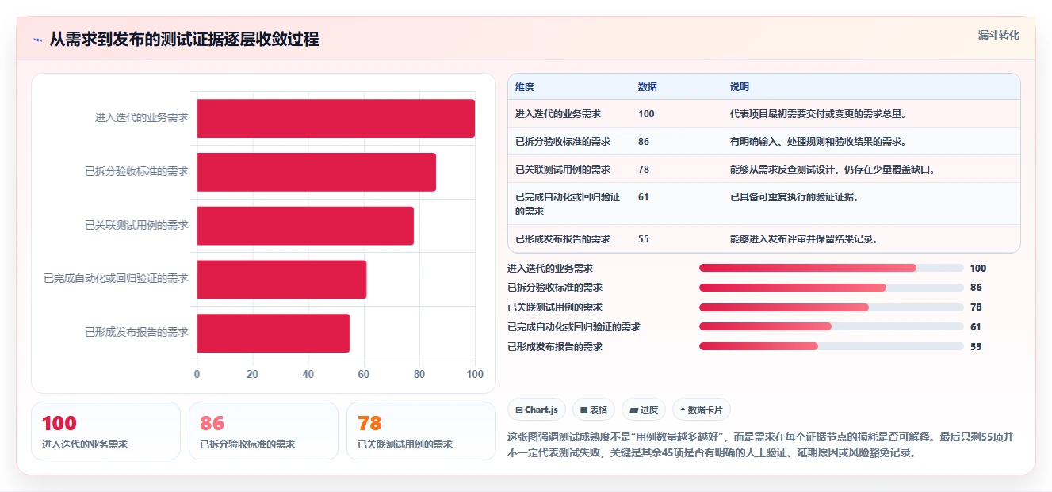
Task: Select the Chart.js chip
Action: pos(537,410)
